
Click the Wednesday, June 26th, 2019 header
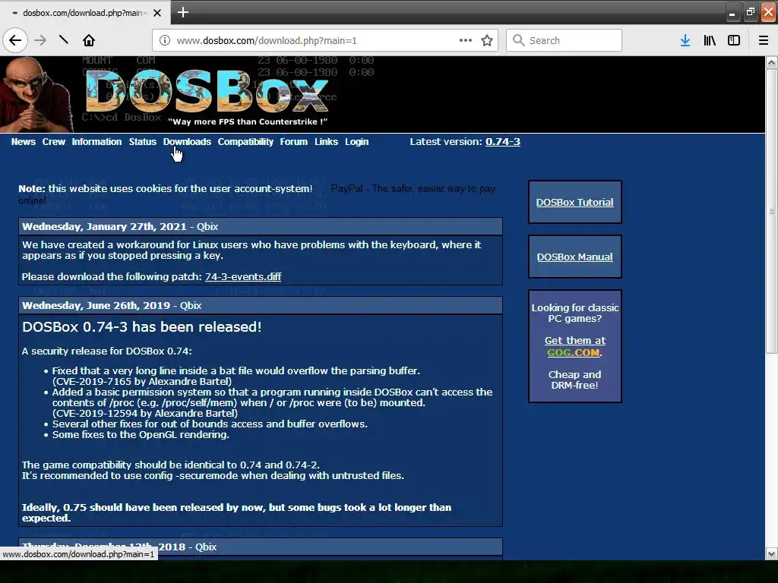(x=261, y=305)
